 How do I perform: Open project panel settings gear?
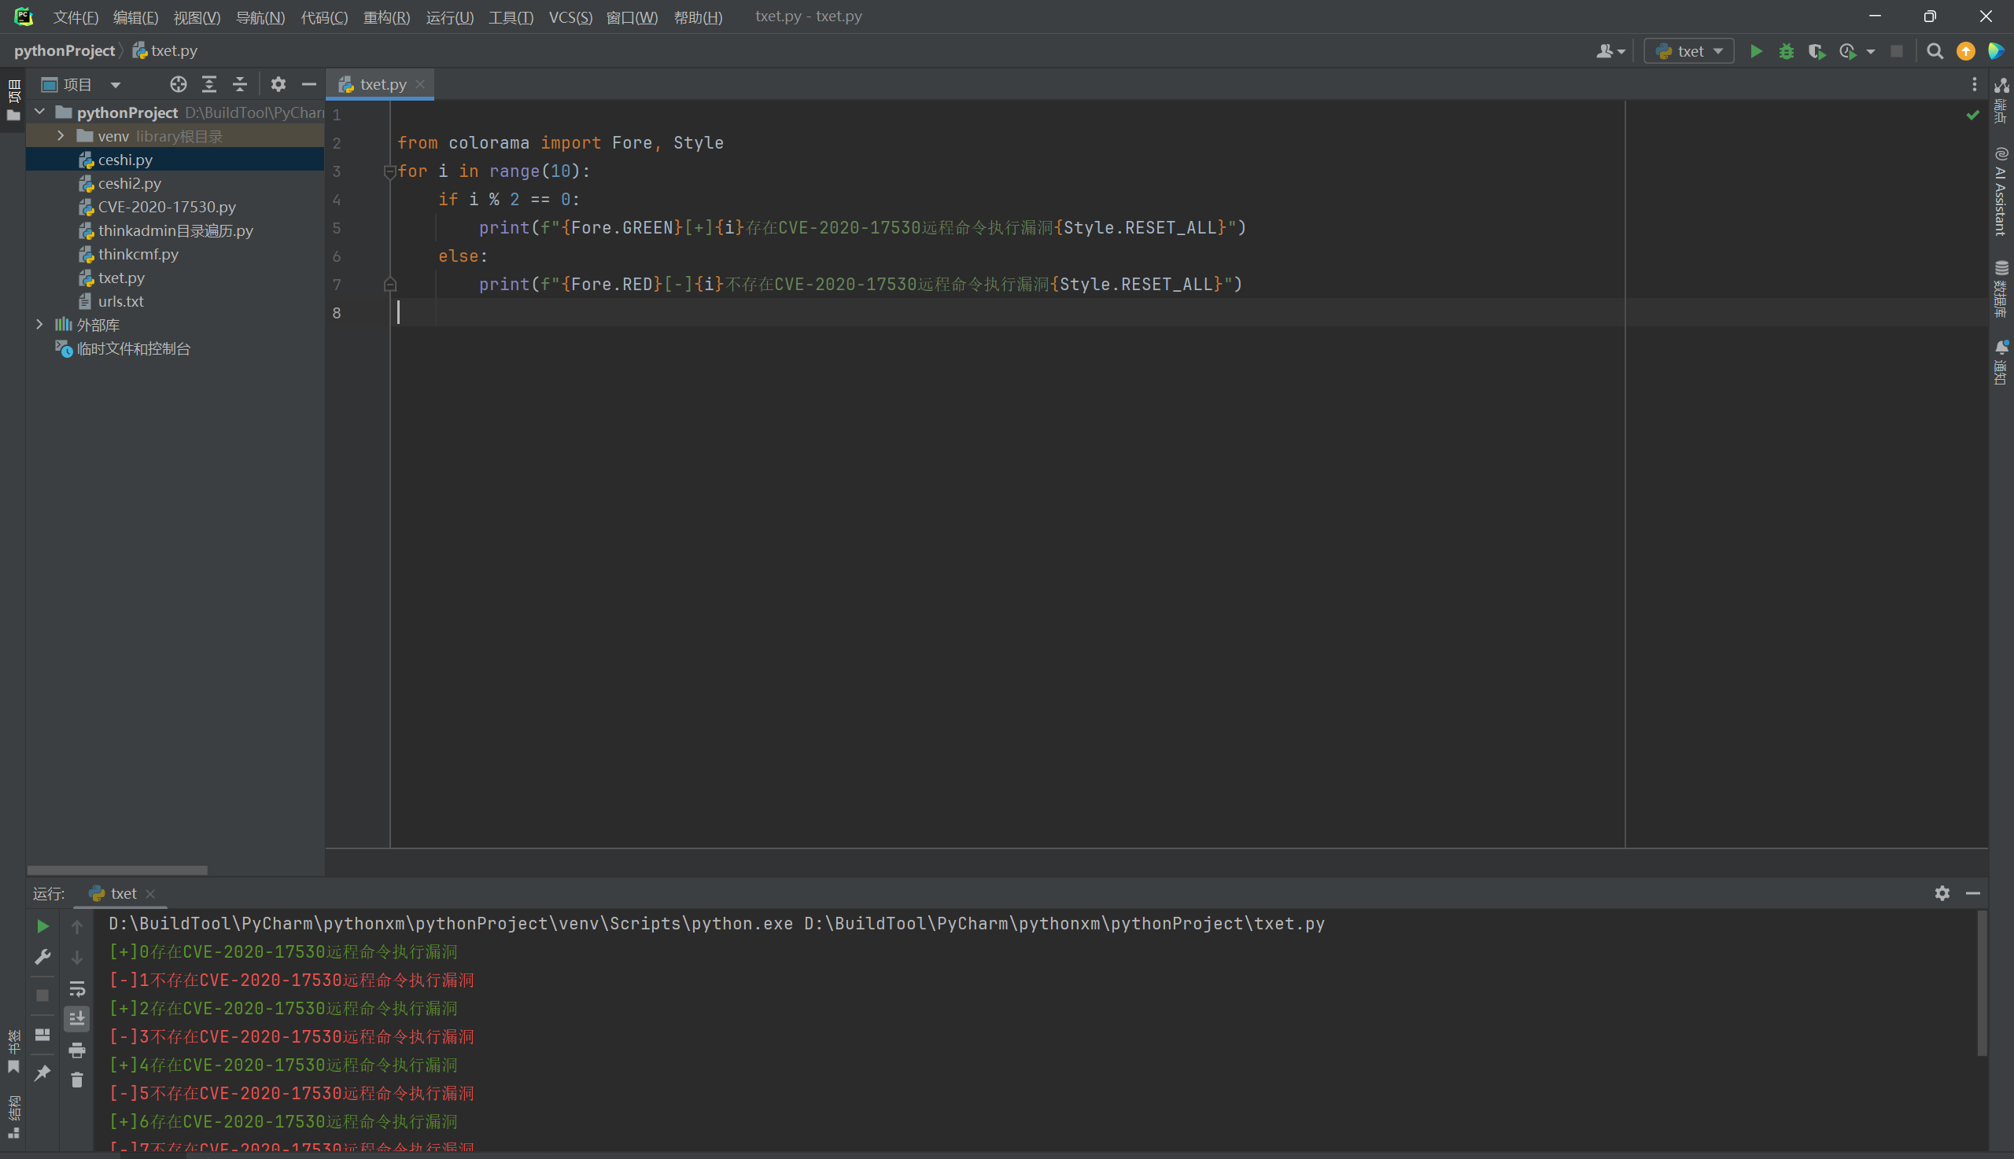pyautogui.click(x=278, y=84)
